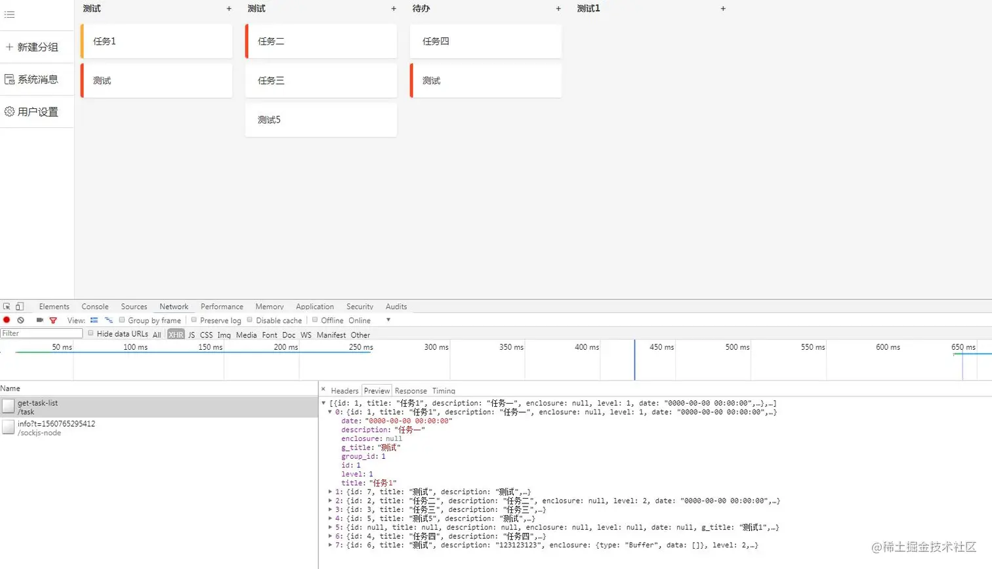Click plus icon of column containing 任务二
The height and width of the screenshot is (569, 992).
point(394,9)
